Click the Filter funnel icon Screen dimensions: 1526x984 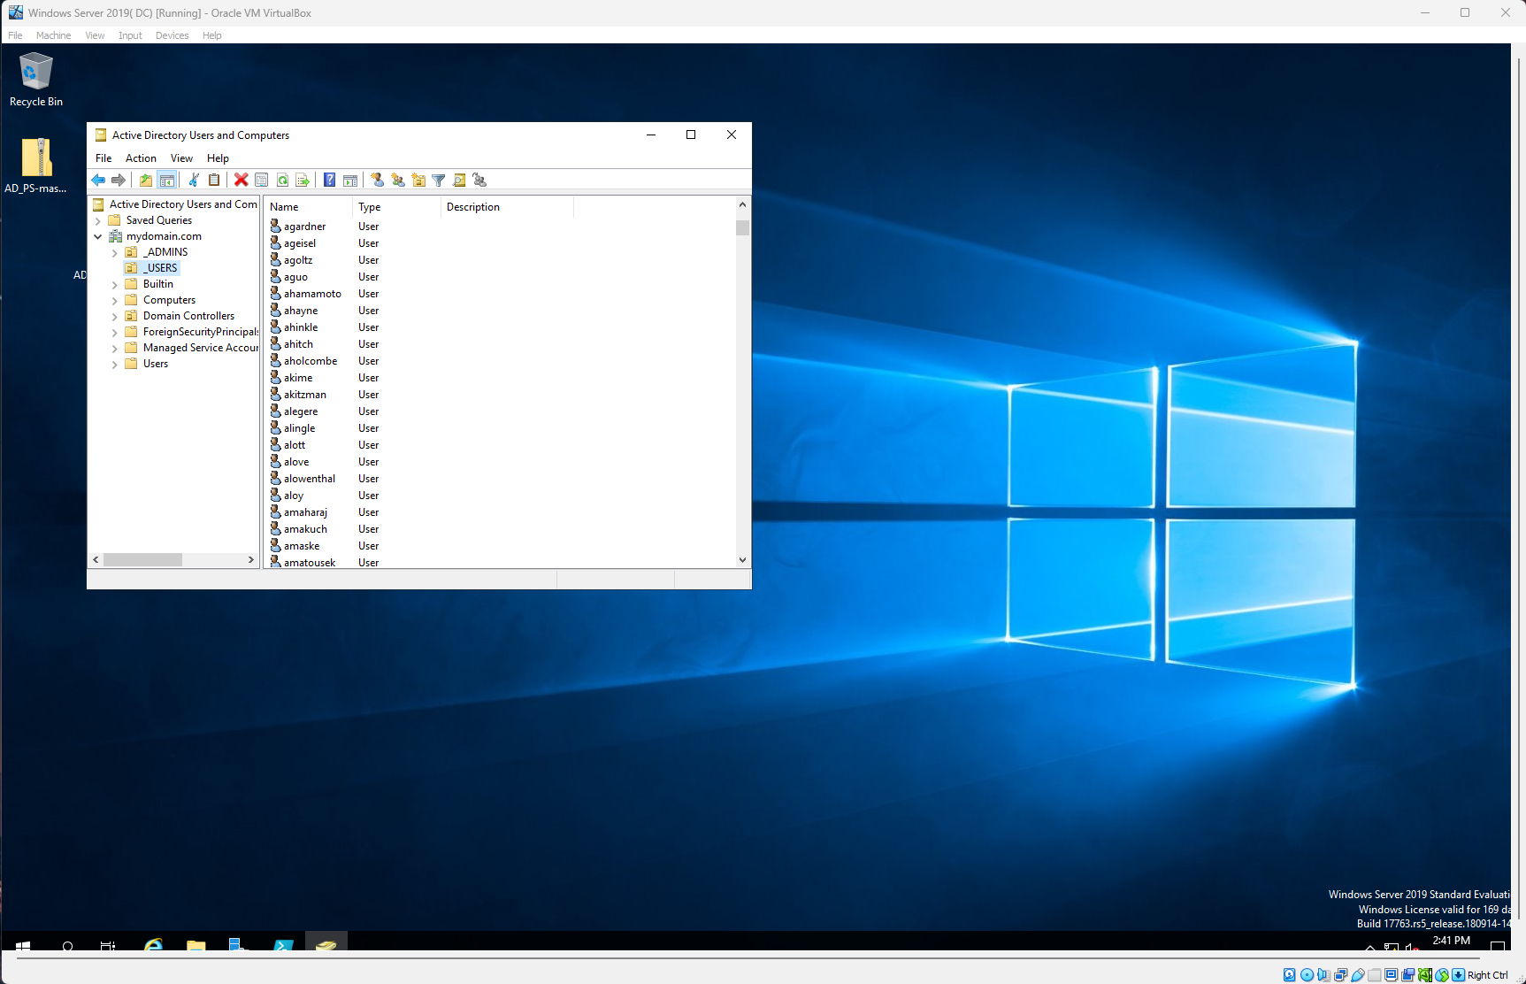439,181
